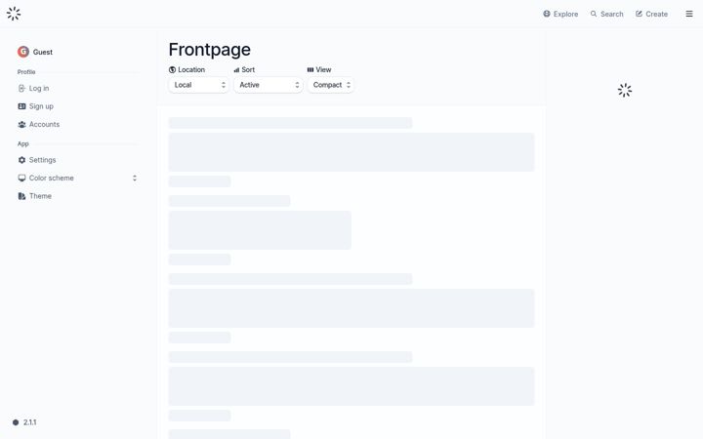Expand the Color scheme selector
Screen dimensions: 703x439
tap(77, 178)
